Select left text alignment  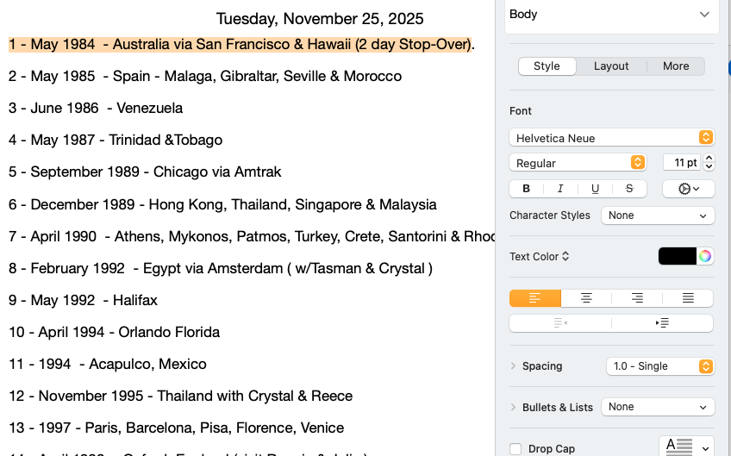pos(535,298)
